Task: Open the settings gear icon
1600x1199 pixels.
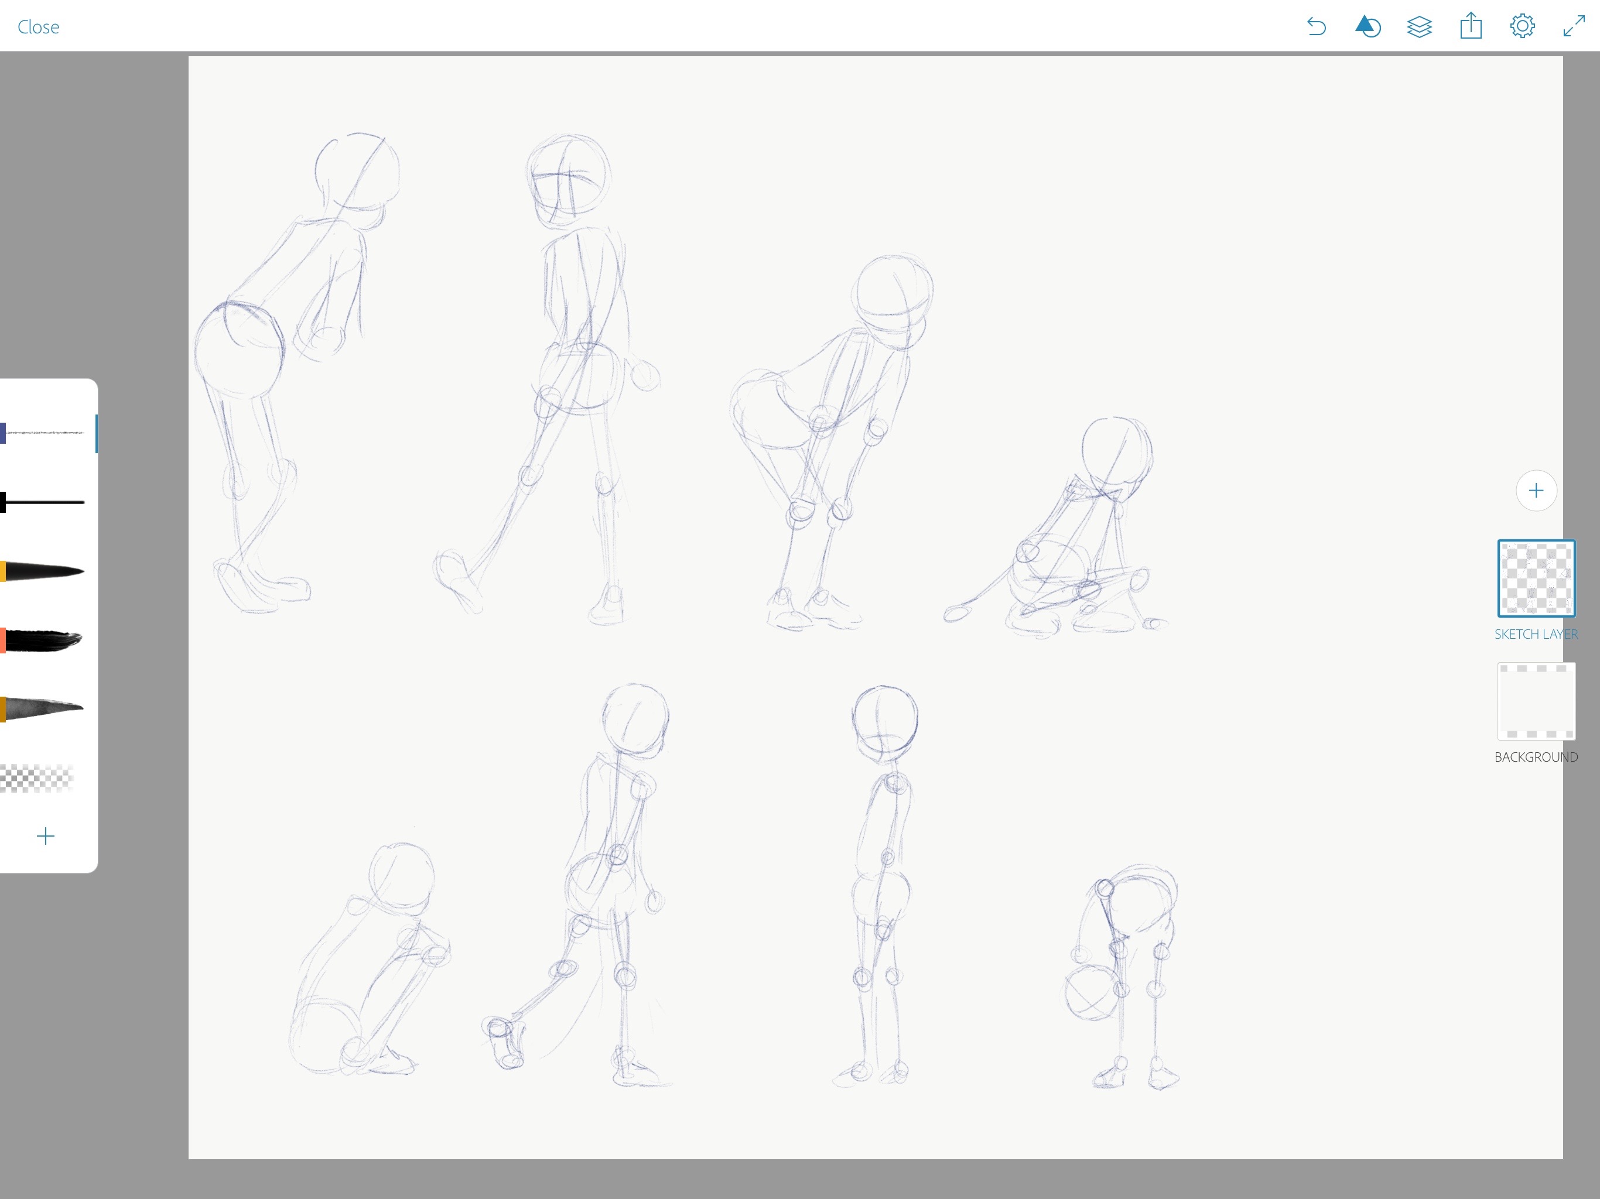Action: point(1522,27)
